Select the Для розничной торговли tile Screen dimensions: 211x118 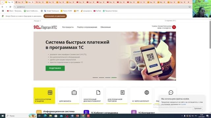point(117,96)
